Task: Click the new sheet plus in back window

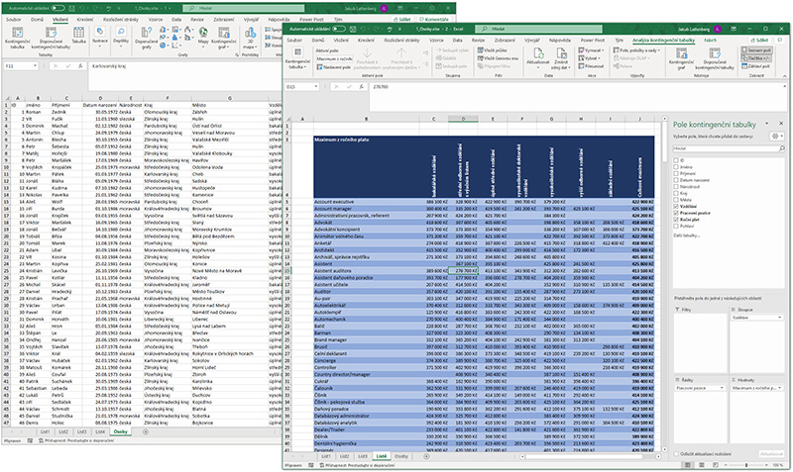Action: click(146, 432)
